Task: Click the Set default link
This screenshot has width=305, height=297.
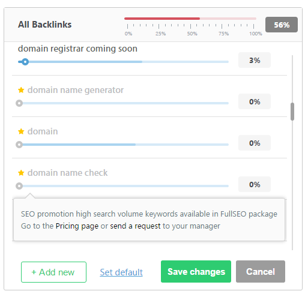Action: [121, 272]
